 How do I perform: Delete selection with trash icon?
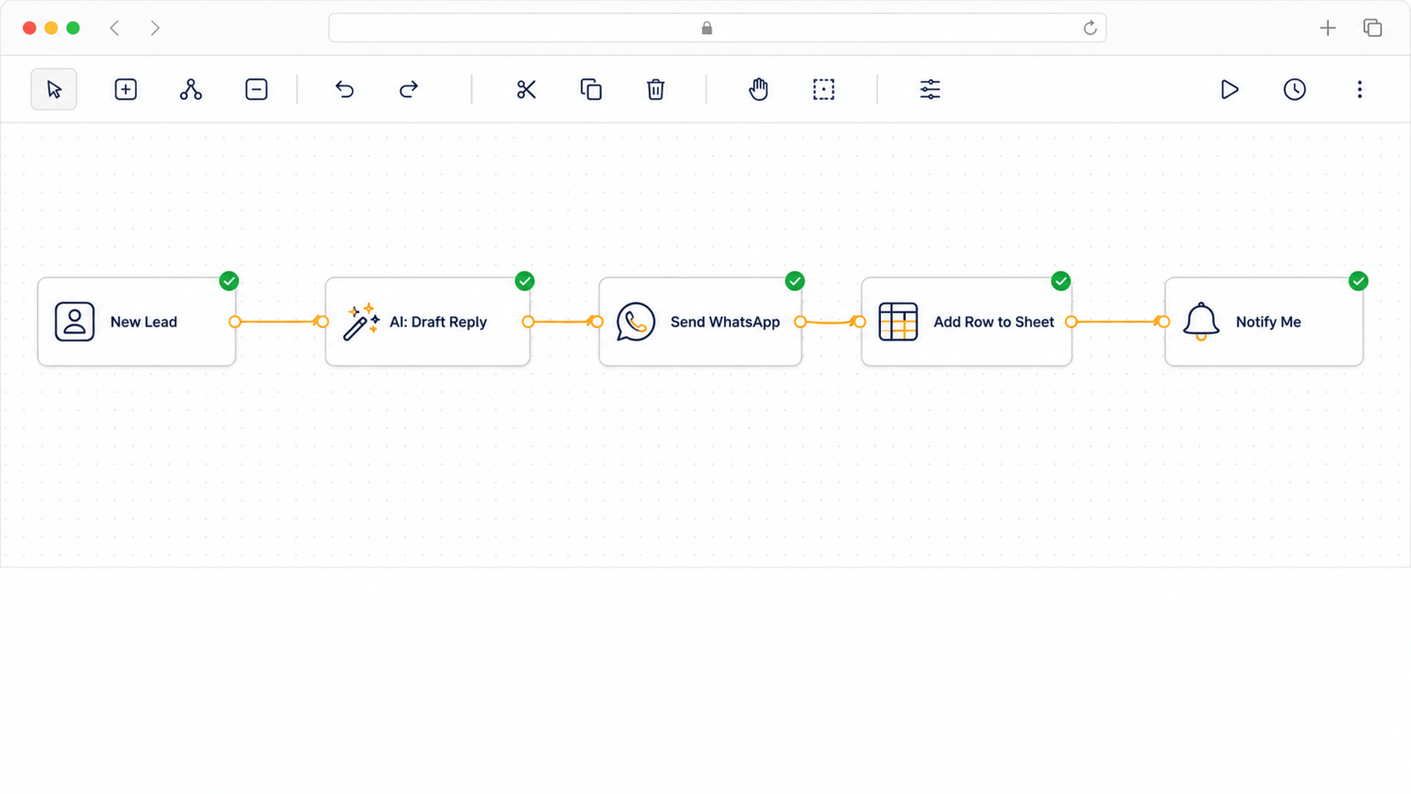point(655,89)
